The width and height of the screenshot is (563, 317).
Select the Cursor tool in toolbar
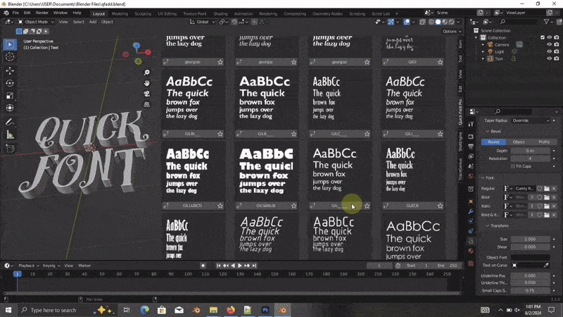click(10, 57)
